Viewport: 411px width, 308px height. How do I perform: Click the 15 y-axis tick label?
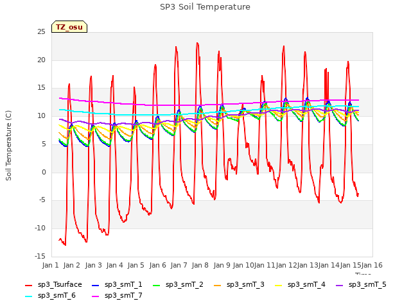[41, 88]
